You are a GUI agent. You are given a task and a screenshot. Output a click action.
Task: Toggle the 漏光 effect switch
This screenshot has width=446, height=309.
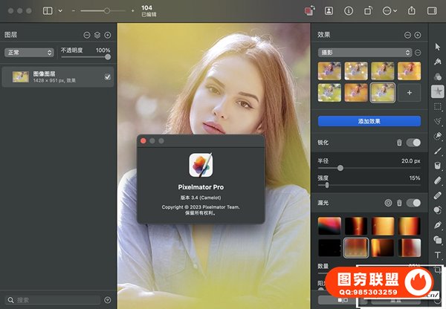coord(413,203)
